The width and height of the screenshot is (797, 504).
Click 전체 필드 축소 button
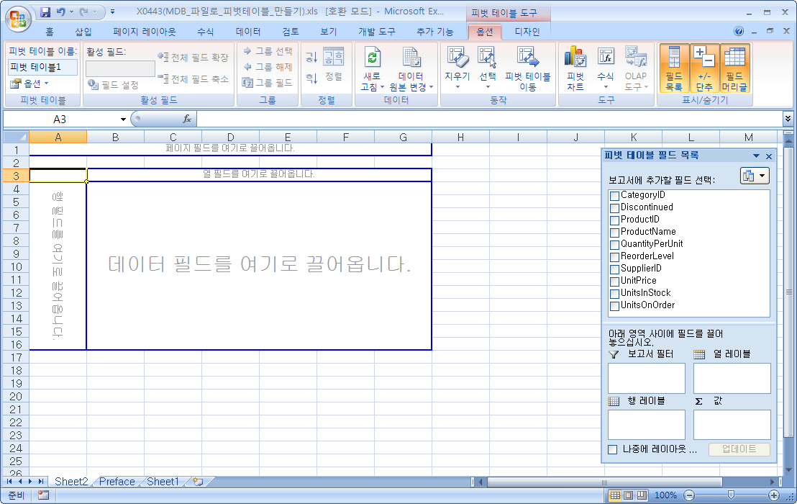point(193,79)
